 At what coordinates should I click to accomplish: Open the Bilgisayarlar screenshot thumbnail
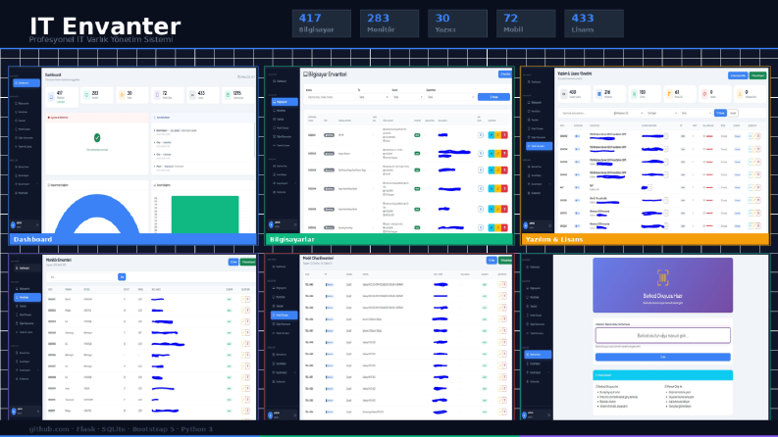(389, 156)
